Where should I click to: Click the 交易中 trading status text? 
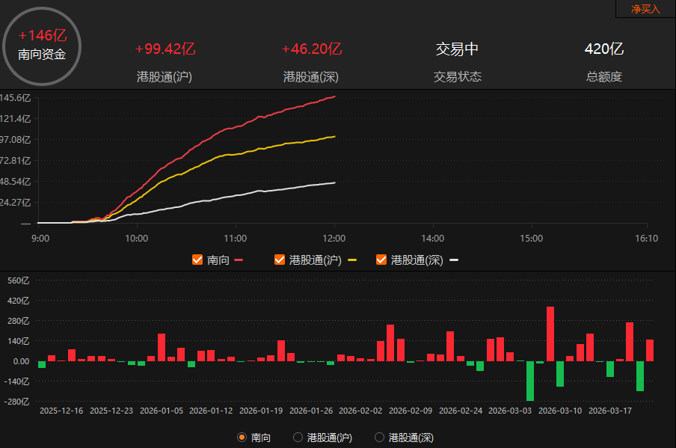(x=457, y=49)
